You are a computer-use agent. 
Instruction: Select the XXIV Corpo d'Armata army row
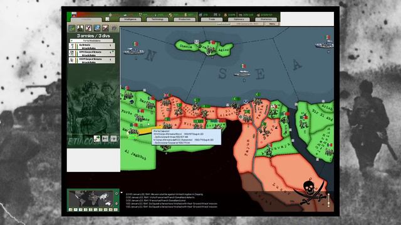pos(91,60)
